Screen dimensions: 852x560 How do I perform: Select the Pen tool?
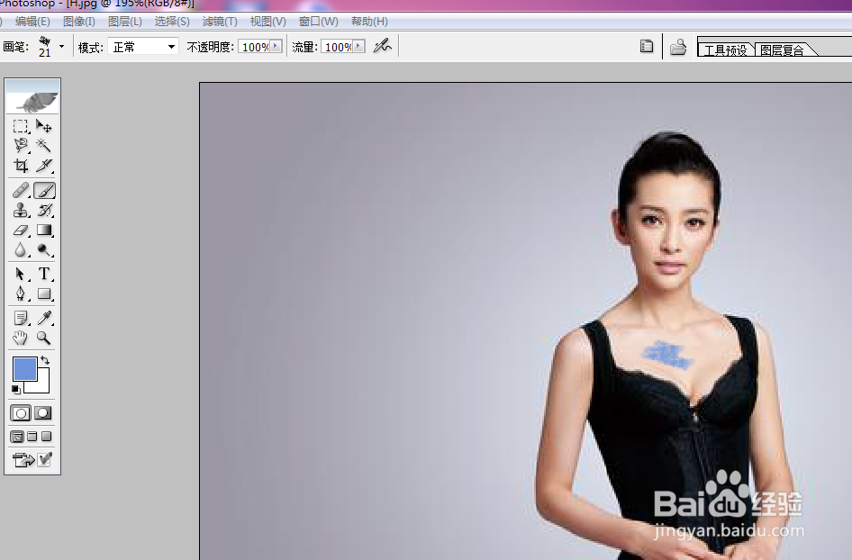[21, 294]
